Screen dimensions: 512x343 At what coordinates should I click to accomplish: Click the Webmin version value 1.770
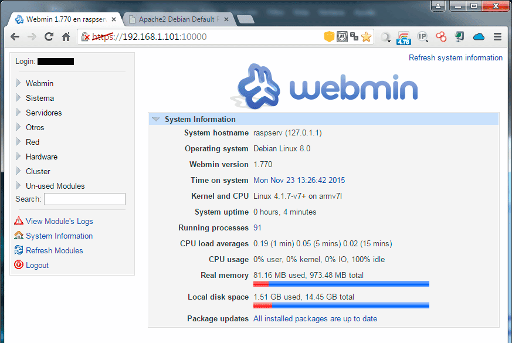pos(263,164)
